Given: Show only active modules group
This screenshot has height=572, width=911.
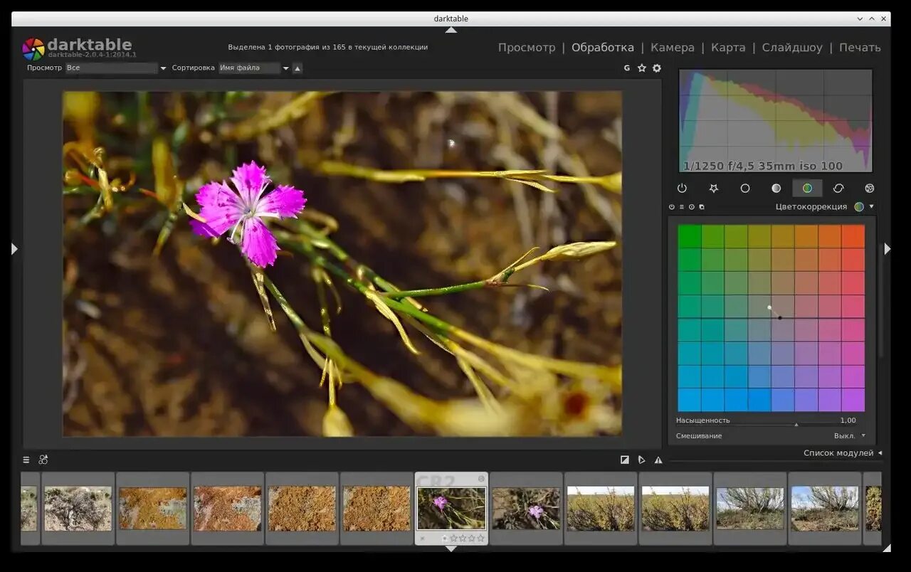Looking at the screenshot, I should pyautogui.click(x=682, y=188).
